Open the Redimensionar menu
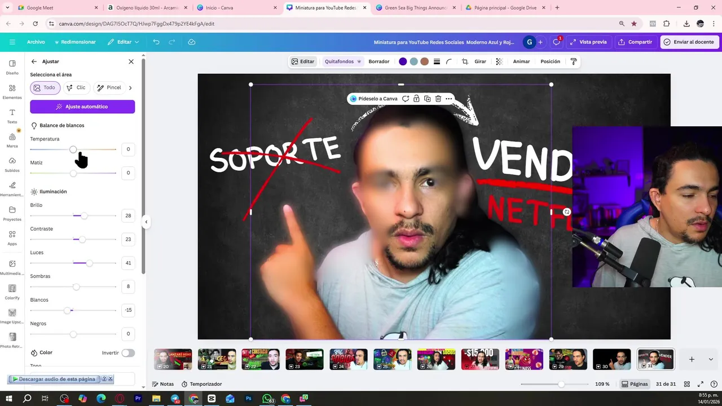 (75, 42)
